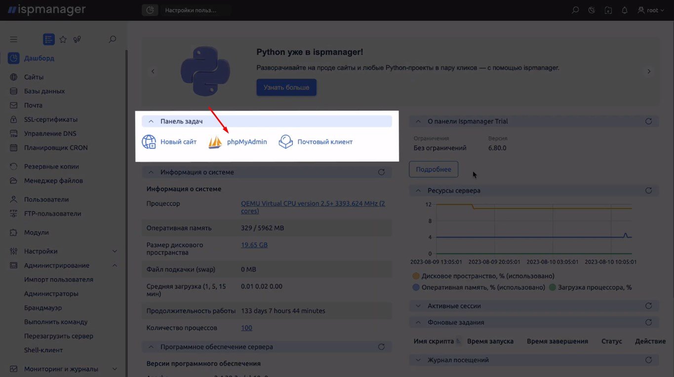674x377 pixels.
Task: Open Сайты via its globe icon
Action: point(14,77)
